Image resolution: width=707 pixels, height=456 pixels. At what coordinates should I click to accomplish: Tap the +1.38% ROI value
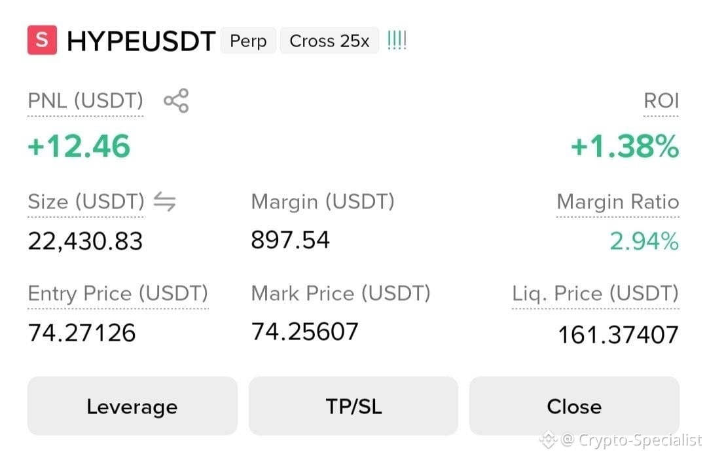tap(625, 146)
